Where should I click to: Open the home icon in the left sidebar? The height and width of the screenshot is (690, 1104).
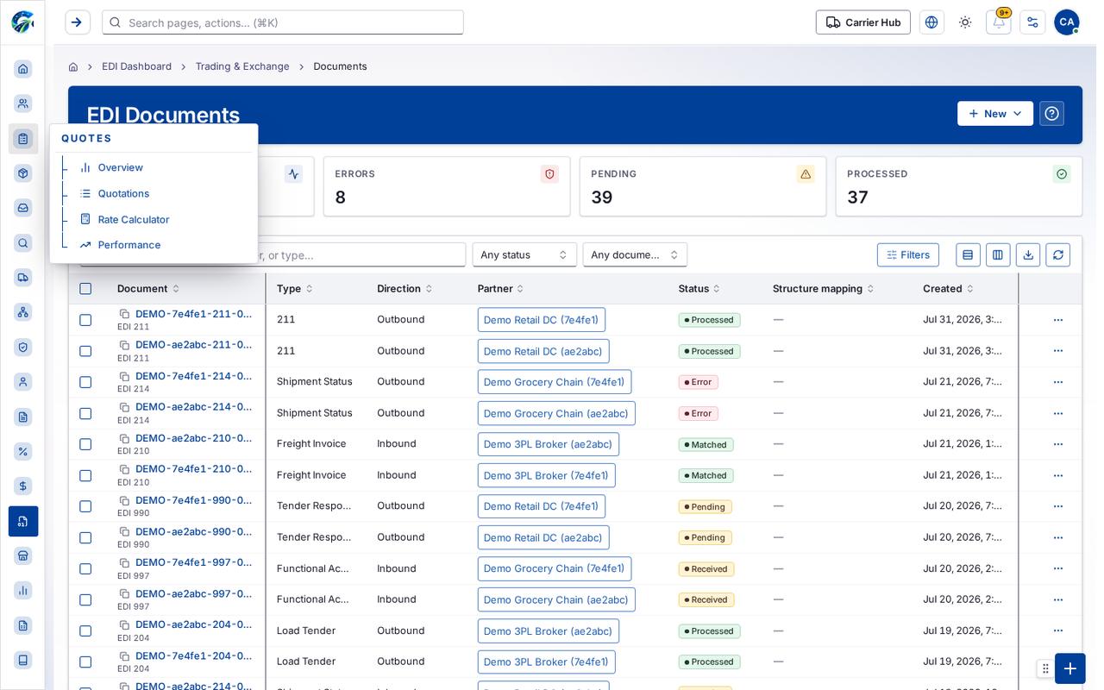click(23, 69)
